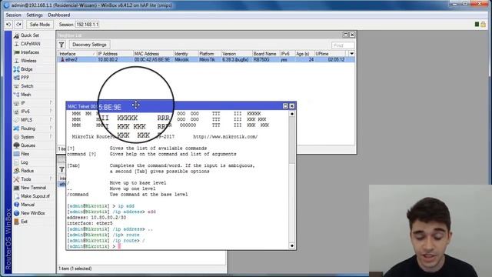Screen dimensions: 492x277
Task: Sort by Board Name column header
Action: [x=266, y=54]
